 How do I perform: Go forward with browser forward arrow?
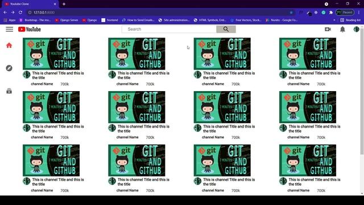click(x=13, y=13)
